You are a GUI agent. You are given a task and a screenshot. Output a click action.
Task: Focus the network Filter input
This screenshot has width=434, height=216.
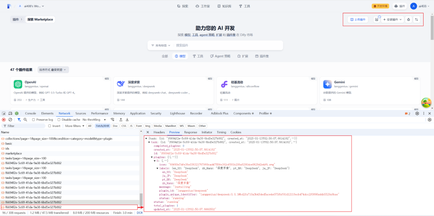tap(23, 126)
